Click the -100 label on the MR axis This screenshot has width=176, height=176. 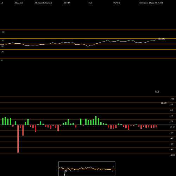[172, 155]
